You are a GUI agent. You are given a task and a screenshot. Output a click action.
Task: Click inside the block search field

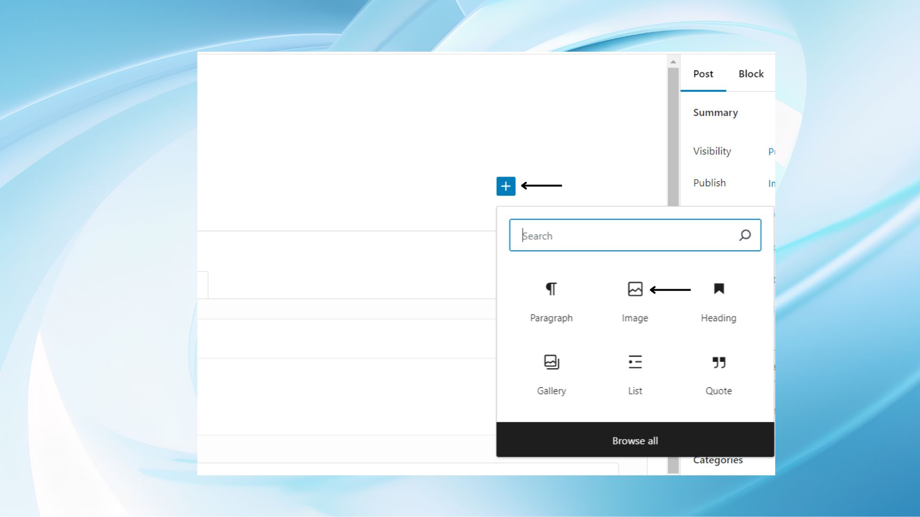point(599,235)
